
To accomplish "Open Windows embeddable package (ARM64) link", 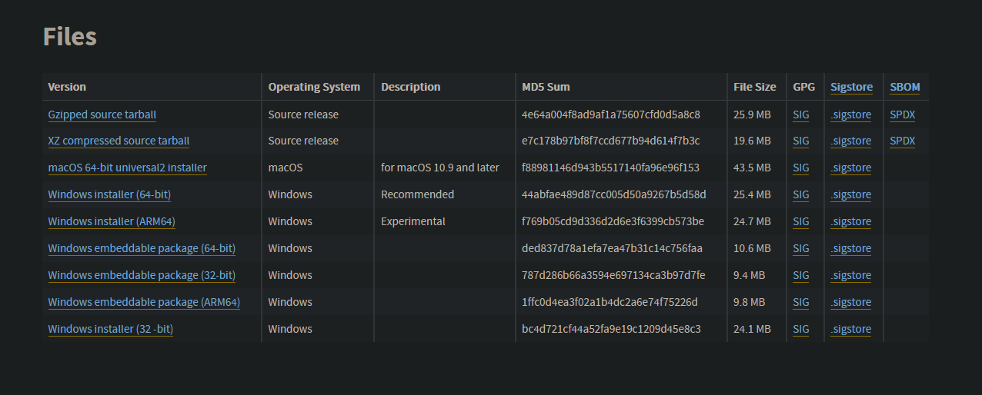I will 144,302.
